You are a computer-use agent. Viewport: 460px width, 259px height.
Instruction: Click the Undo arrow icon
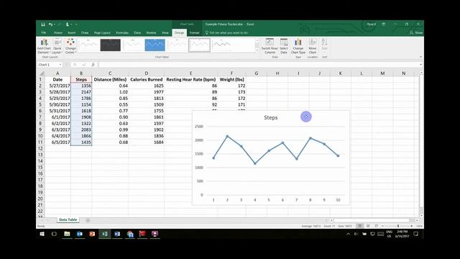51,24
